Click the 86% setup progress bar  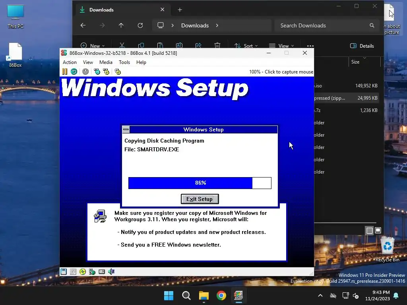(x=200, y=183)
